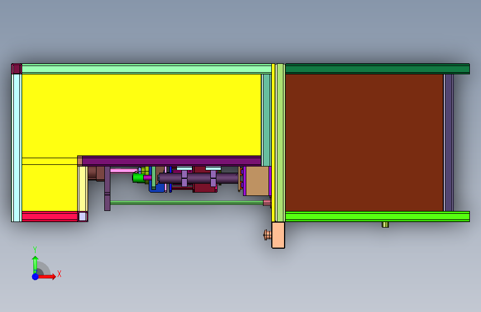
Task: Select the lavender corner square at bottom
Action: [83, 217]
